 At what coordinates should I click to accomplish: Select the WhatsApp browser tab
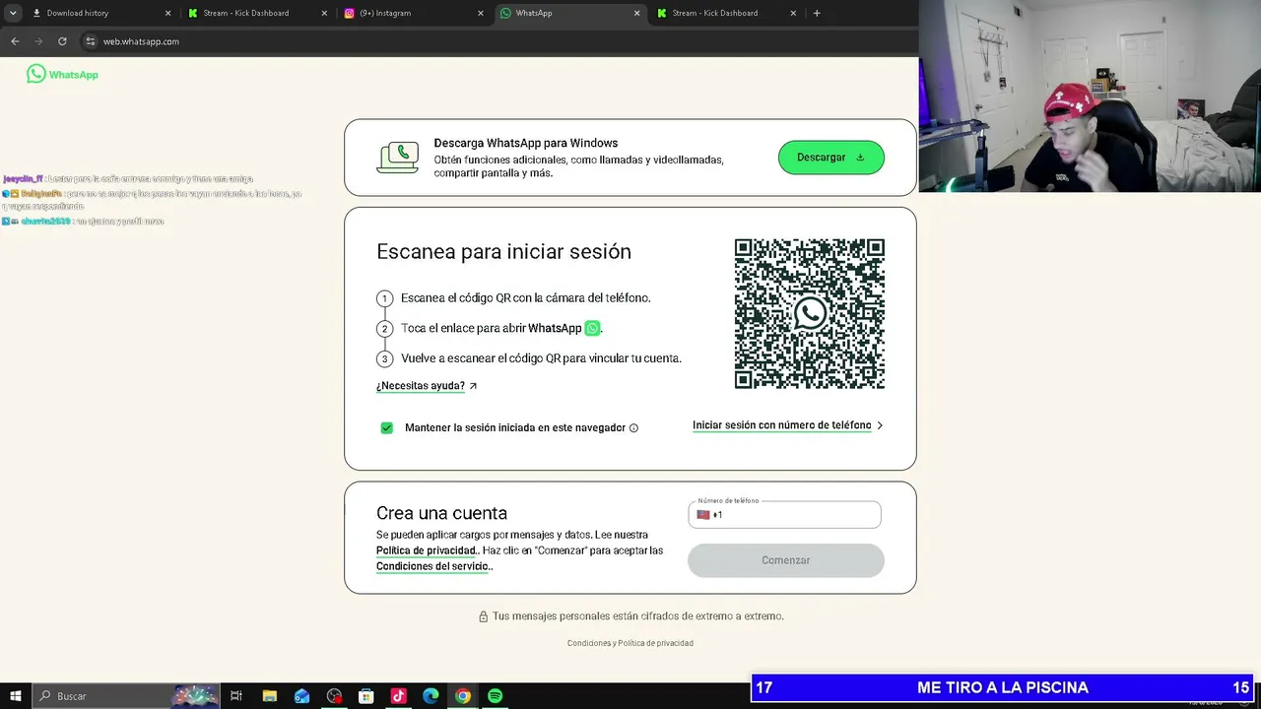point(569,13)
